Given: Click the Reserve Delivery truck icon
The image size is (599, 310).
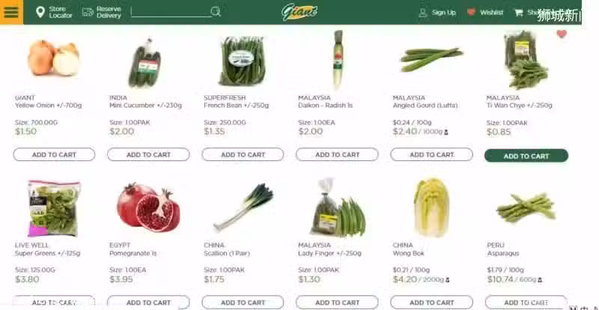Looking at the screenshot, I should (88, 12).
